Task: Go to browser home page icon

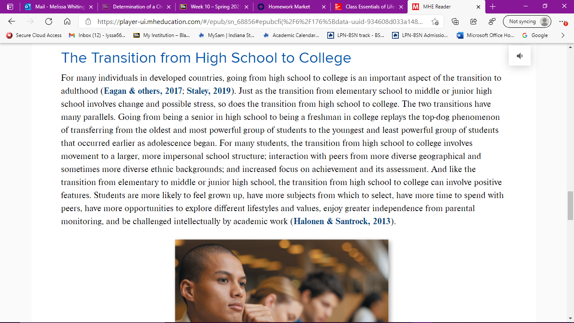Action: click(x=67, y=21)
